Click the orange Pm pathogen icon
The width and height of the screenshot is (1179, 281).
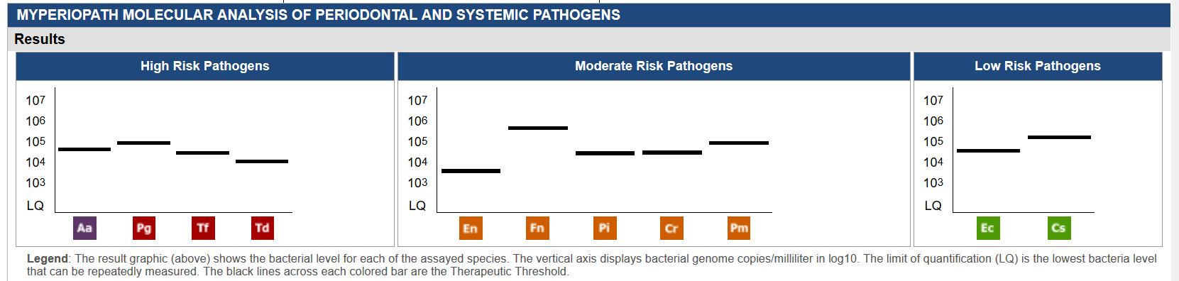[739, 228]
